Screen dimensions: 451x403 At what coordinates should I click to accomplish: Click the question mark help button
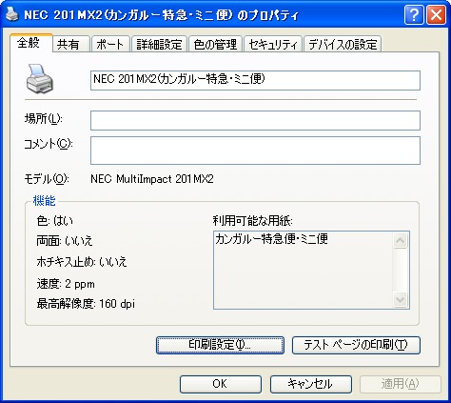click(414, 14)
